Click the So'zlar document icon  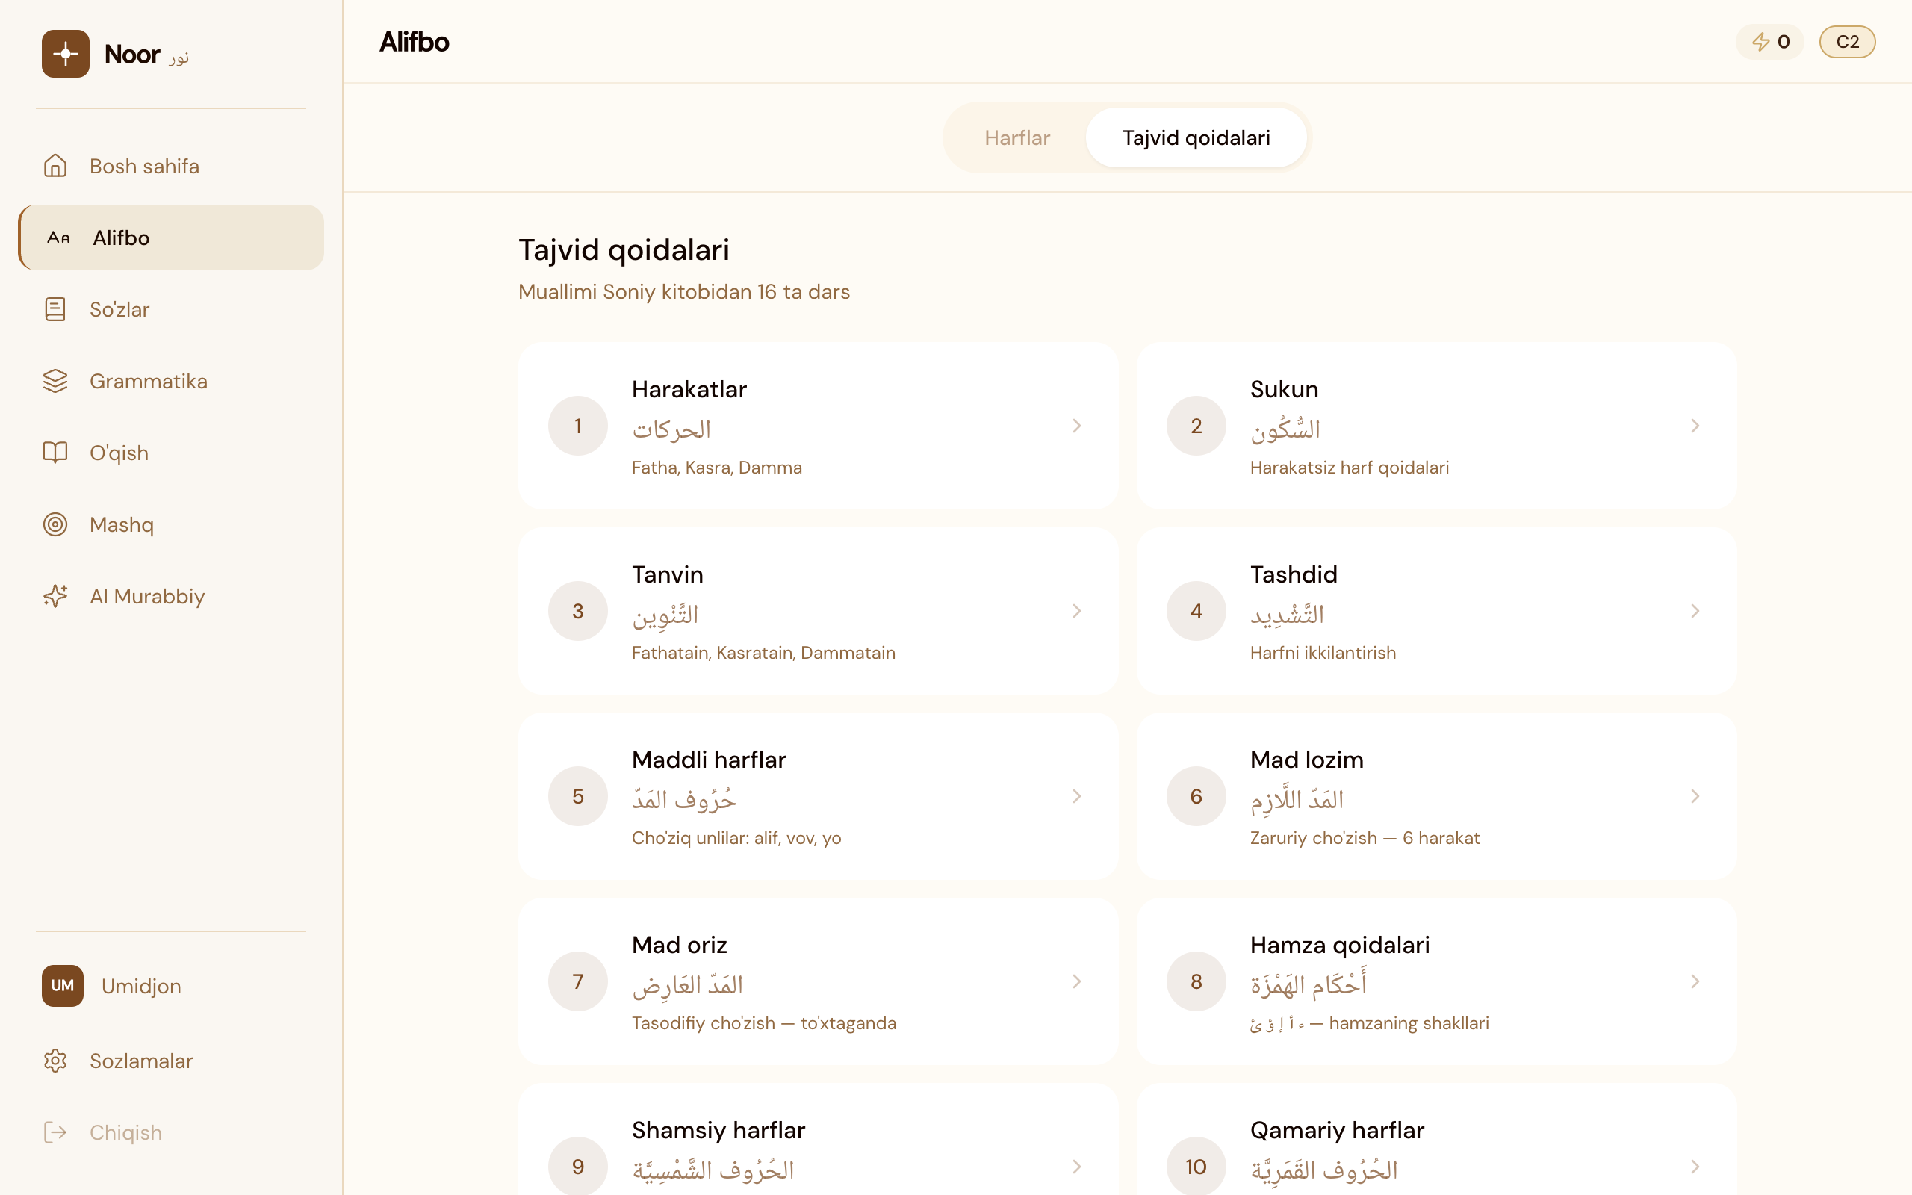pyautogui.click(x=55, y=309)
